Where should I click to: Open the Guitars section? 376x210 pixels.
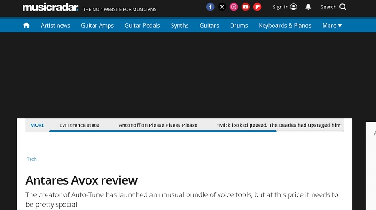tap(209, 25)
